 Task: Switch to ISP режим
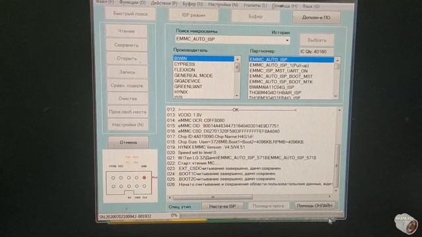click(x=193, y=15)
